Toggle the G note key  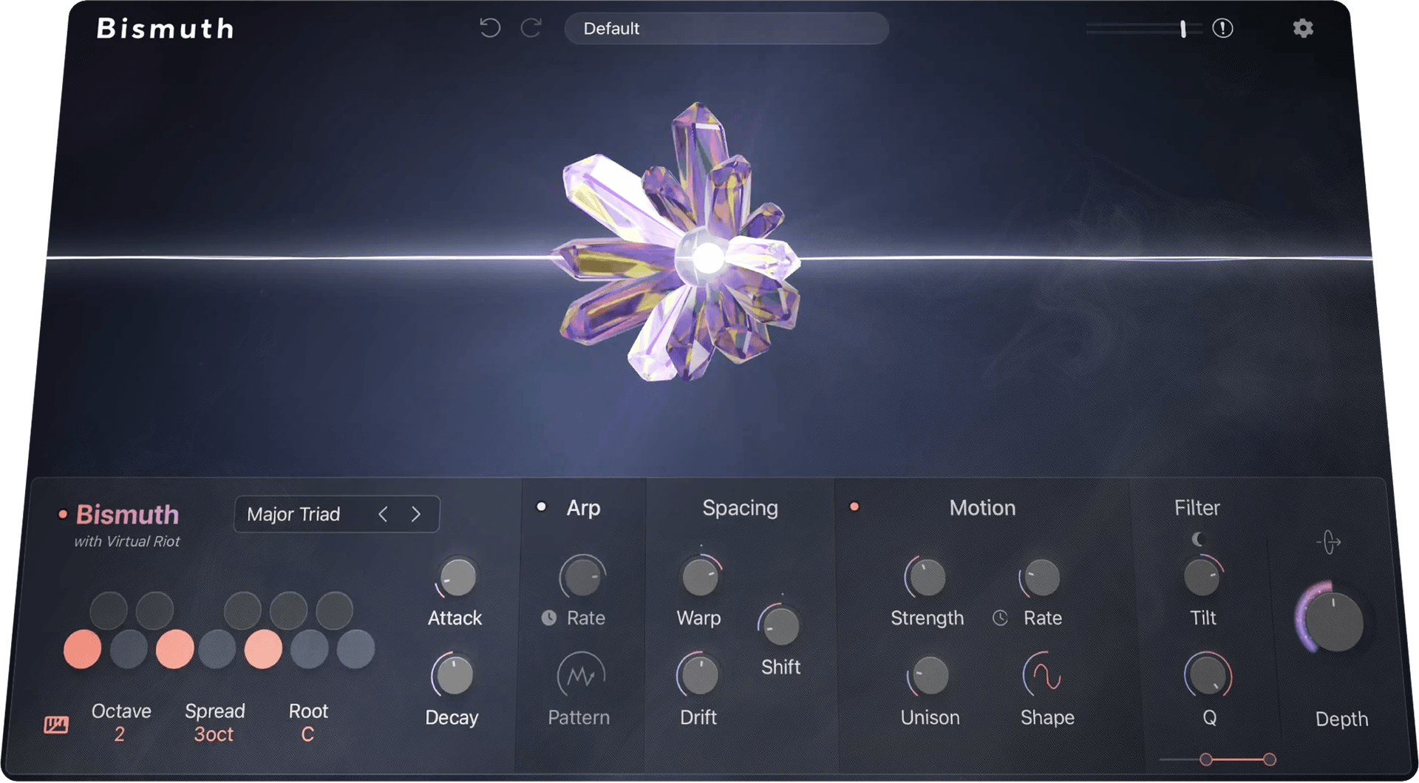[x=263, y=649]
